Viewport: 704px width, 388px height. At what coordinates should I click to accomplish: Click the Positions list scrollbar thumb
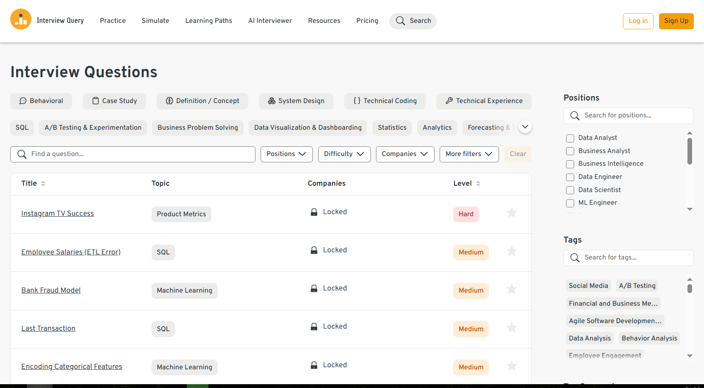pyautogui.click(x=690, y=151)
